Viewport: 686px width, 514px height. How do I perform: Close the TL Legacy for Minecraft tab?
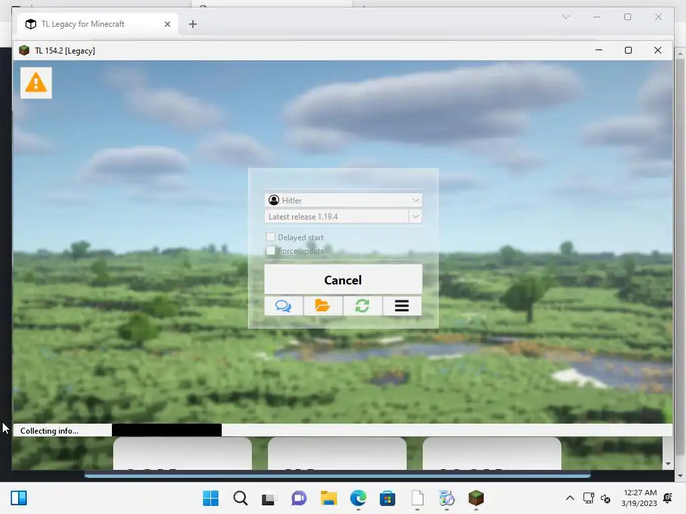point(167,24)
